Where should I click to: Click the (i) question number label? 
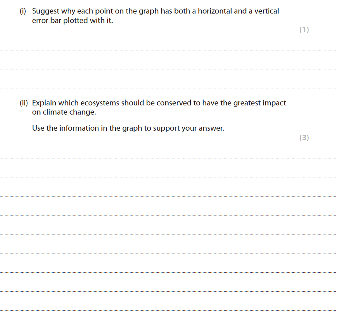click(23, 11)
